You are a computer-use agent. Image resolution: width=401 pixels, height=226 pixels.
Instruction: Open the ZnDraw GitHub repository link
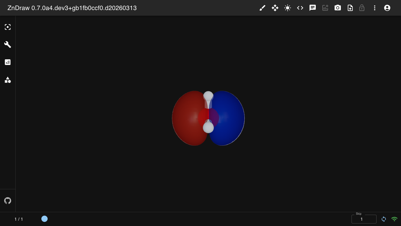click(8, 201)
